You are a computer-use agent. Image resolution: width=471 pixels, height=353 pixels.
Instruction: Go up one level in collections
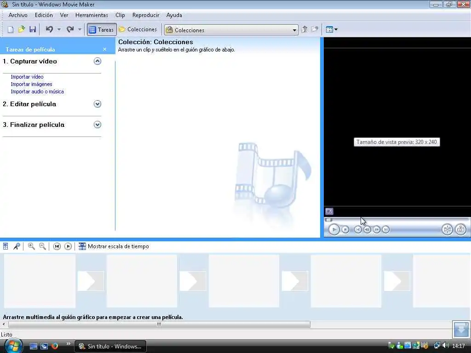point(304,29)
